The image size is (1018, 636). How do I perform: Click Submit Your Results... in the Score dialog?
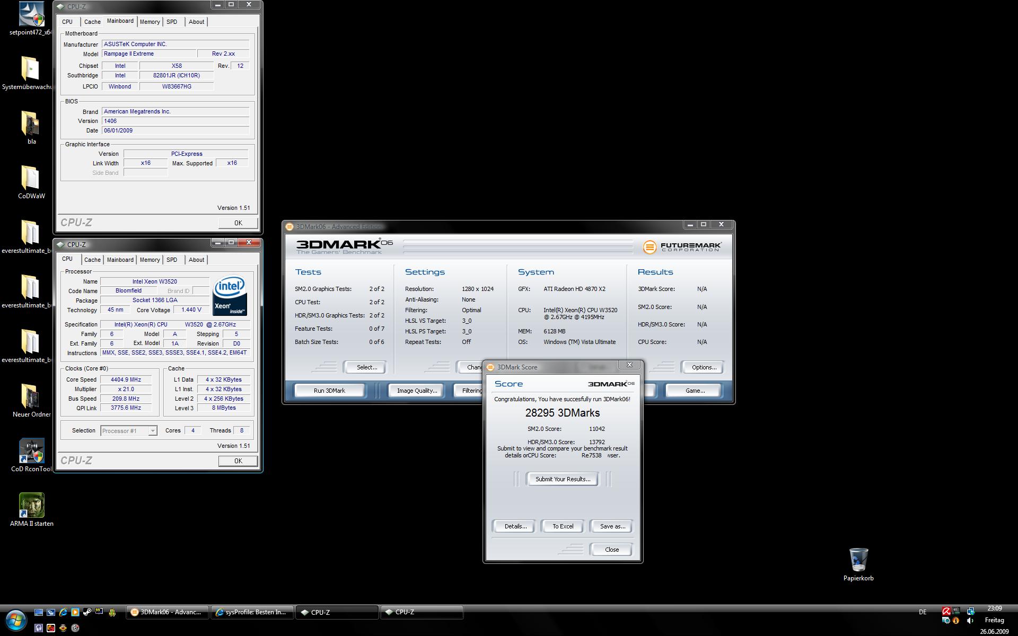click(563, 479)
